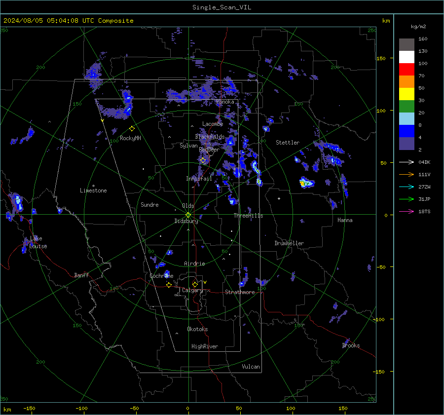Click the yellow diamond marker above Calgary
Viewport: 444px width, 415px height.
[195, 284]
